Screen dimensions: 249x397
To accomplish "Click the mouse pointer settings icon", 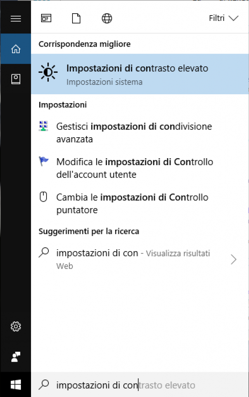I will [43, 197].
